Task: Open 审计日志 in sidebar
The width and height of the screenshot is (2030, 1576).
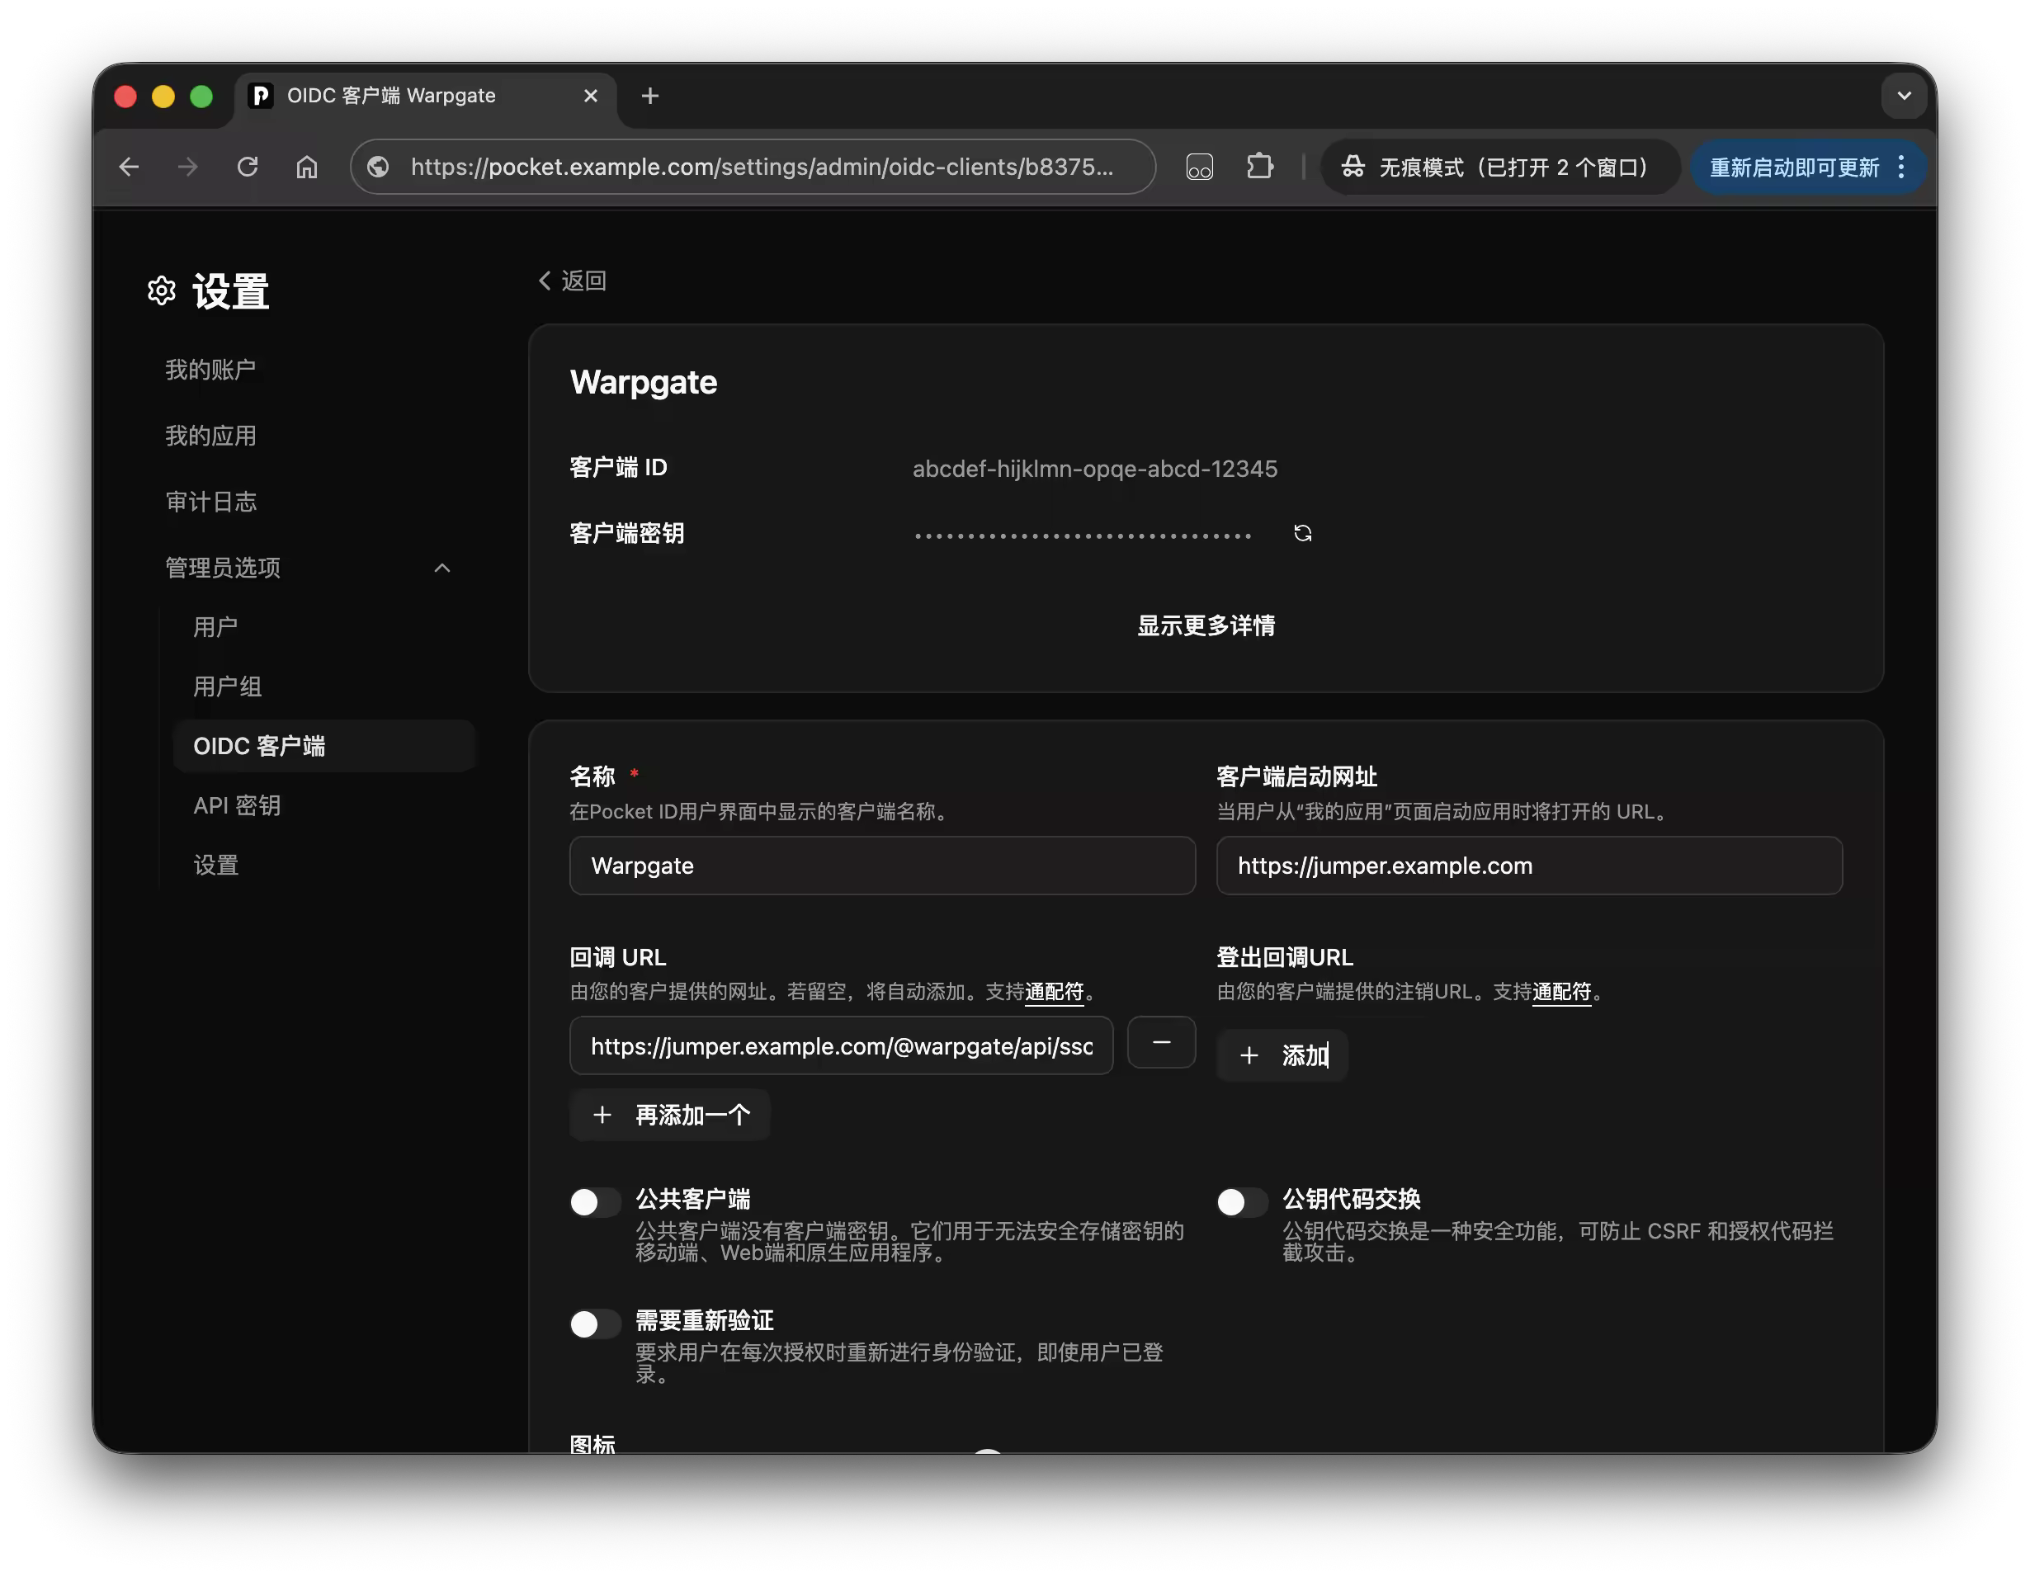Action: (x=211, y=501)
